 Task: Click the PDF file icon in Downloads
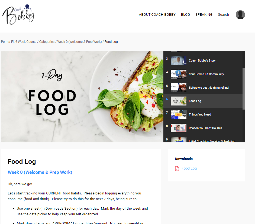tap(177, 168)
